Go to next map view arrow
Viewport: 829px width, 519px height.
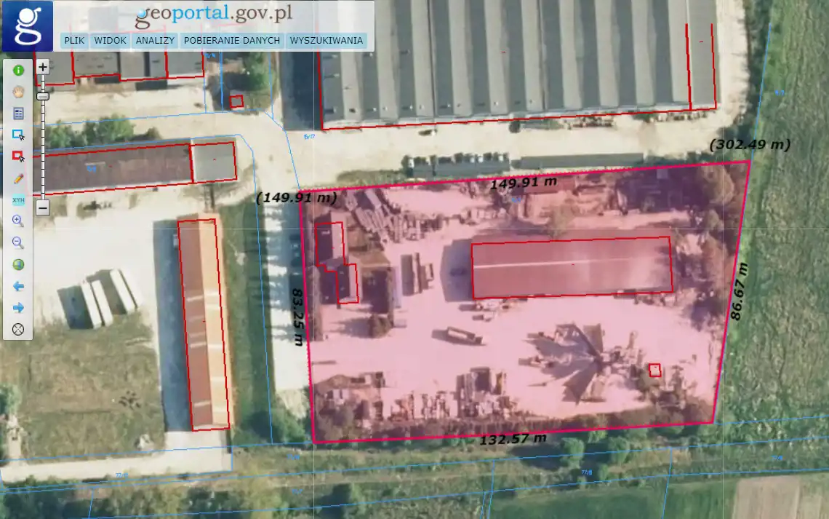coord(18,308)
